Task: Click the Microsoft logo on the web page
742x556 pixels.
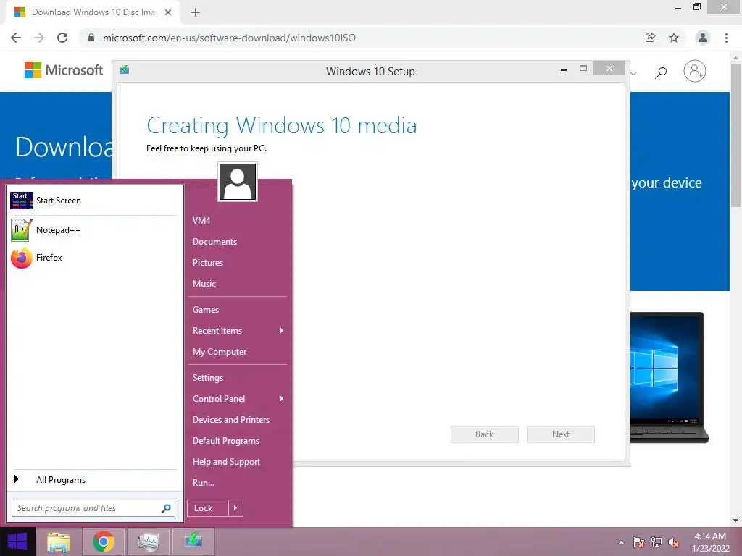Action: 64,70
